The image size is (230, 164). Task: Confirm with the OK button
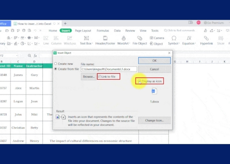154,61
